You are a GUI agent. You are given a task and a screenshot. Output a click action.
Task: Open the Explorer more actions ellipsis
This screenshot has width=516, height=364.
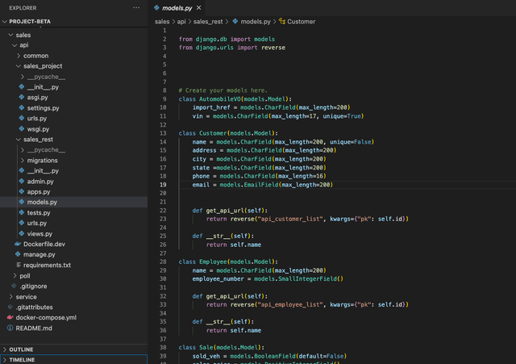click(135, 7)
